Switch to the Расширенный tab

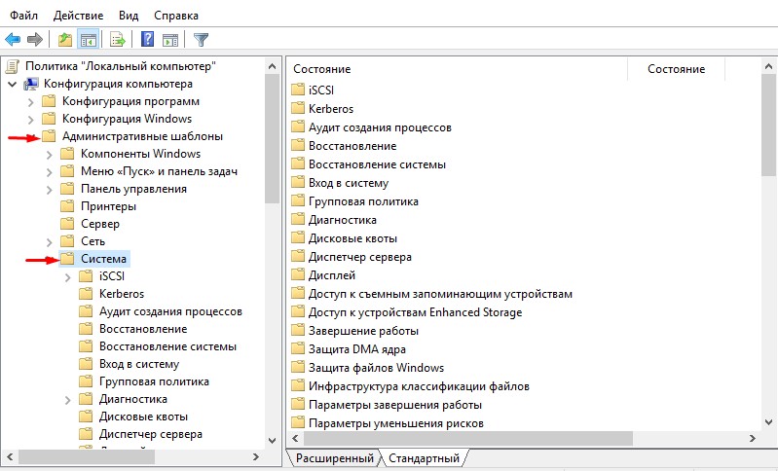click(x=335, y=457)
